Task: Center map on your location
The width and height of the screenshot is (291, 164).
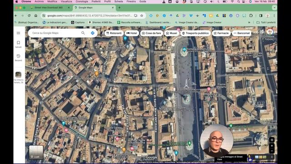Action: tap(272, 140)
